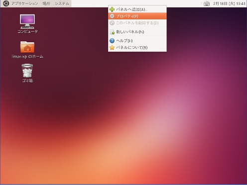247x185 pixels.
Task: Open the clock showing 2月18日 (火) 10:41
Action: point(229,3)
